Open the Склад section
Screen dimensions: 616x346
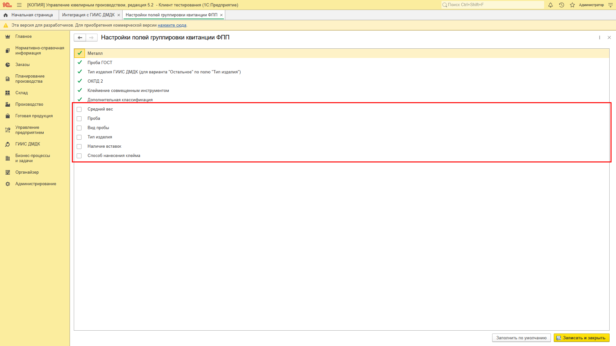(21, 93)
